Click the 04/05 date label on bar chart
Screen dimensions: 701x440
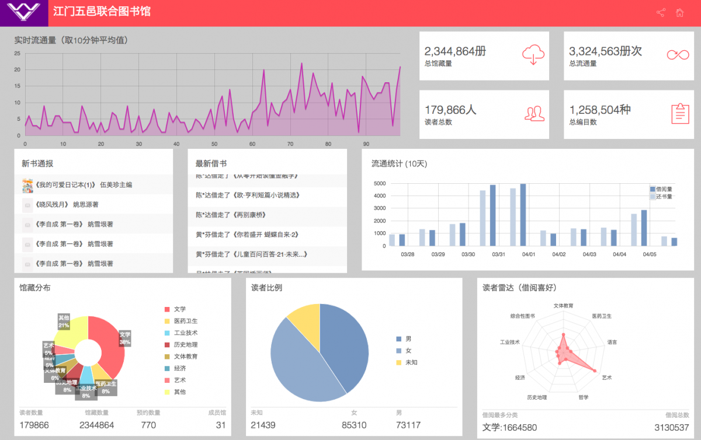[x=650, y=254]
